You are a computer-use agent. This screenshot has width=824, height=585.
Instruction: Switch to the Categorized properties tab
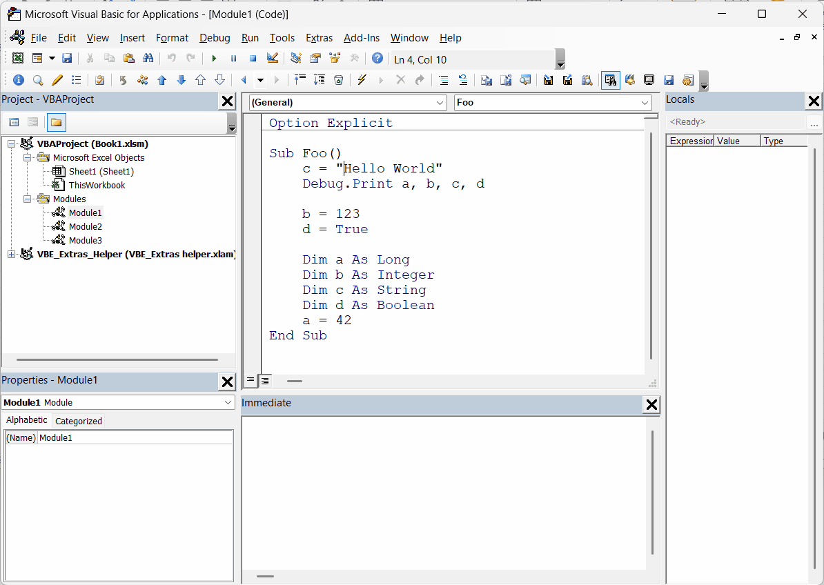[x=79, y=421]
